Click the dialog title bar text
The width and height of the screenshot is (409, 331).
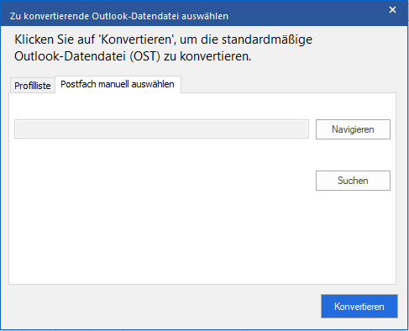pyautogui.click(x=119, y=16)
